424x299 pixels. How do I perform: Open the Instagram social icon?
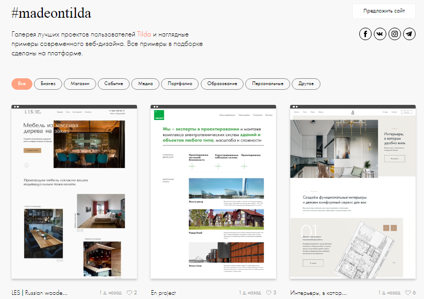[395, 34]
